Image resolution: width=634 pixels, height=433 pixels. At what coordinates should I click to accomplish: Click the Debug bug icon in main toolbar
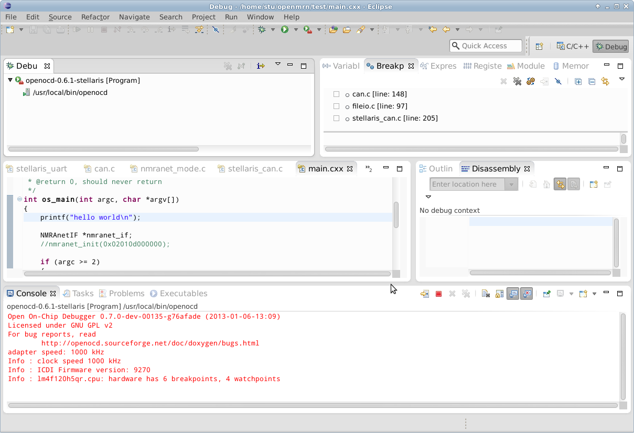[x=262, y=30]
